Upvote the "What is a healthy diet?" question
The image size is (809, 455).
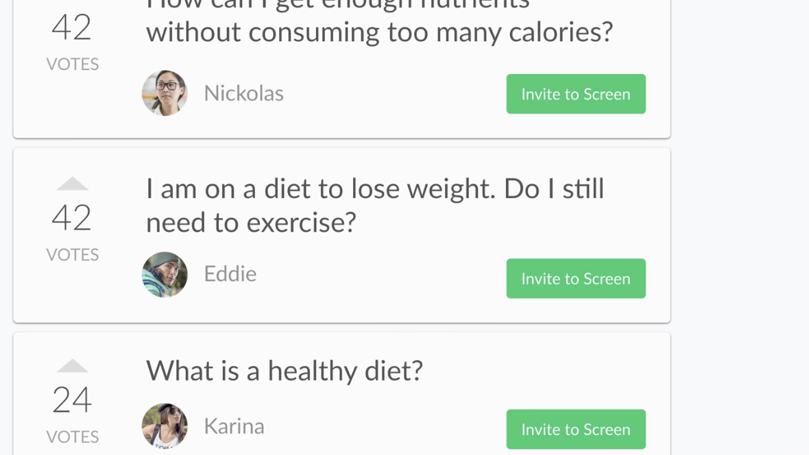point(72,366)
